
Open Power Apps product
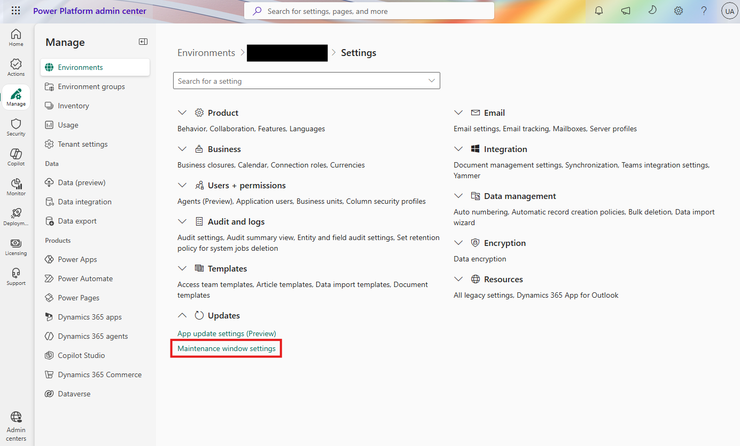95,259
